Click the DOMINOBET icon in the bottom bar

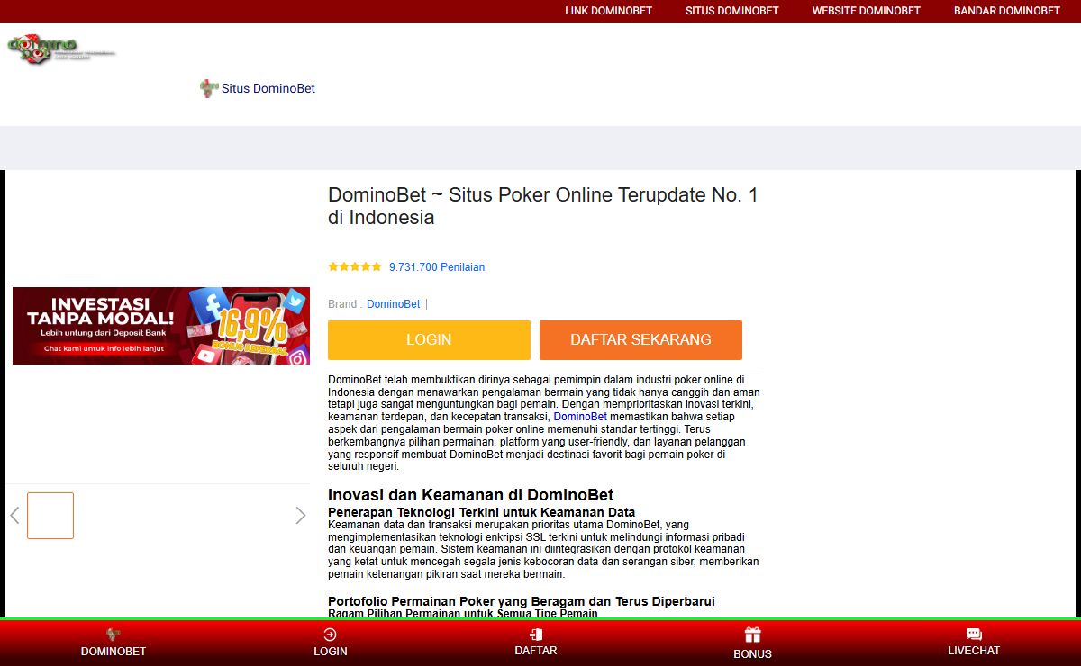pyautogui.click(x=114, y=634)
